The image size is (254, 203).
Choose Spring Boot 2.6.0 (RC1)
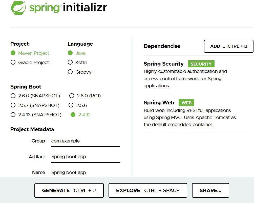[72, 96]
